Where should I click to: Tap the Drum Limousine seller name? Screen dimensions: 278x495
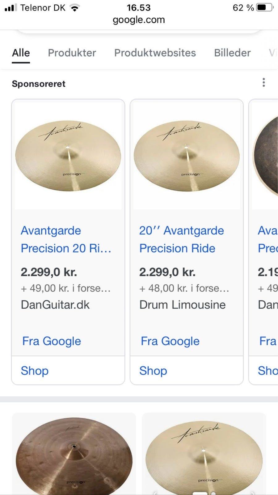click(x=182, y=305)
